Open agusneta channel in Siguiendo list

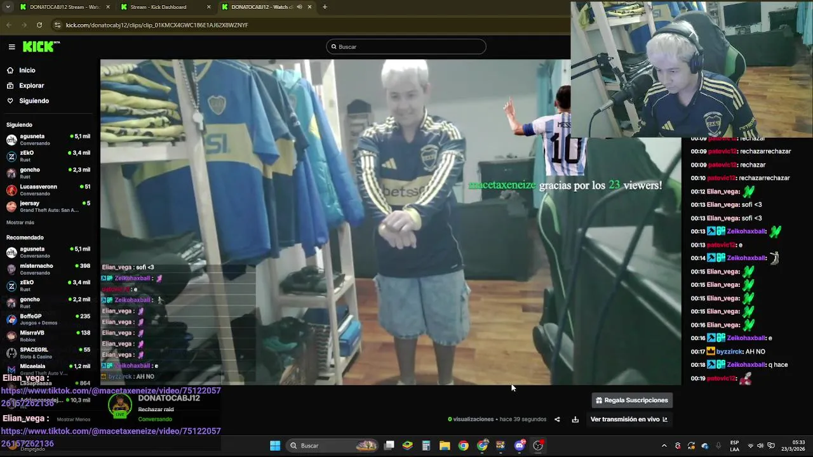click(x=48, y=140)
